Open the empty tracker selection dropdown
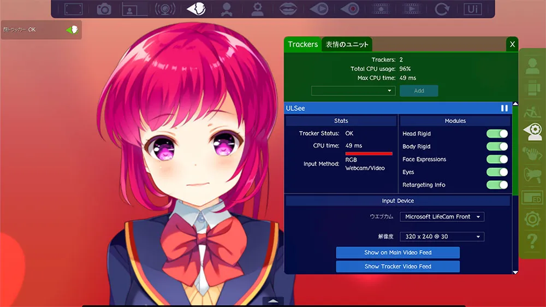546x307 pixels. (353, 91)
